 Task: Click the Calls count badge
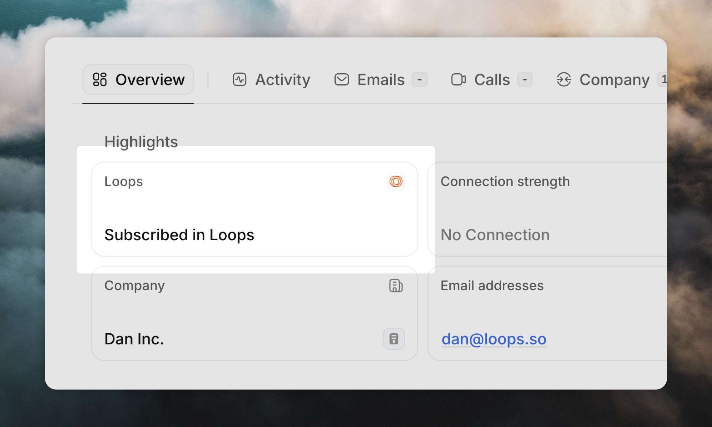click(x=525, y=80)
